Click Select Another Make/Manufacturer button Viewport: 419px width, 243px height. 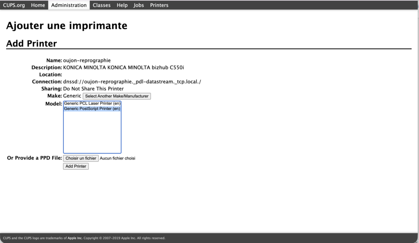point(117,96)
